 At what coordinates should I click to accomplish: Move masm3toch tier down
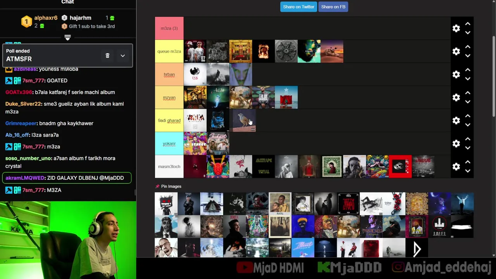[468, 171]
